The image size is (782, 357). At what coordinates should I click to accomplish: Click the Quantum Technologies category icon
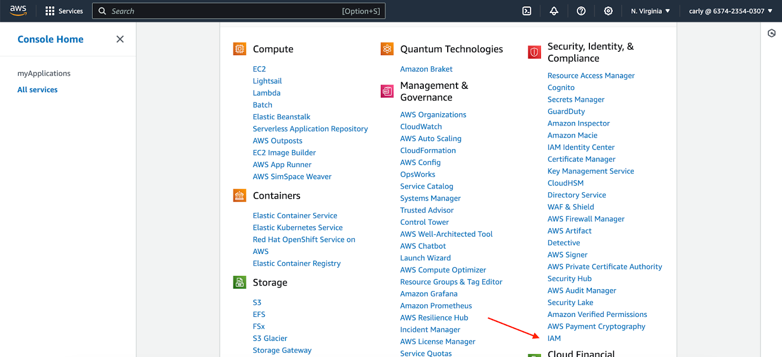pos(387,49)
